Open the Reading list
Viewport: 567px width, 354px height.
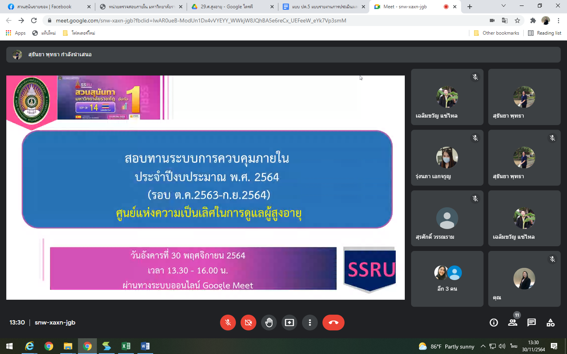[x=545, y=33]
